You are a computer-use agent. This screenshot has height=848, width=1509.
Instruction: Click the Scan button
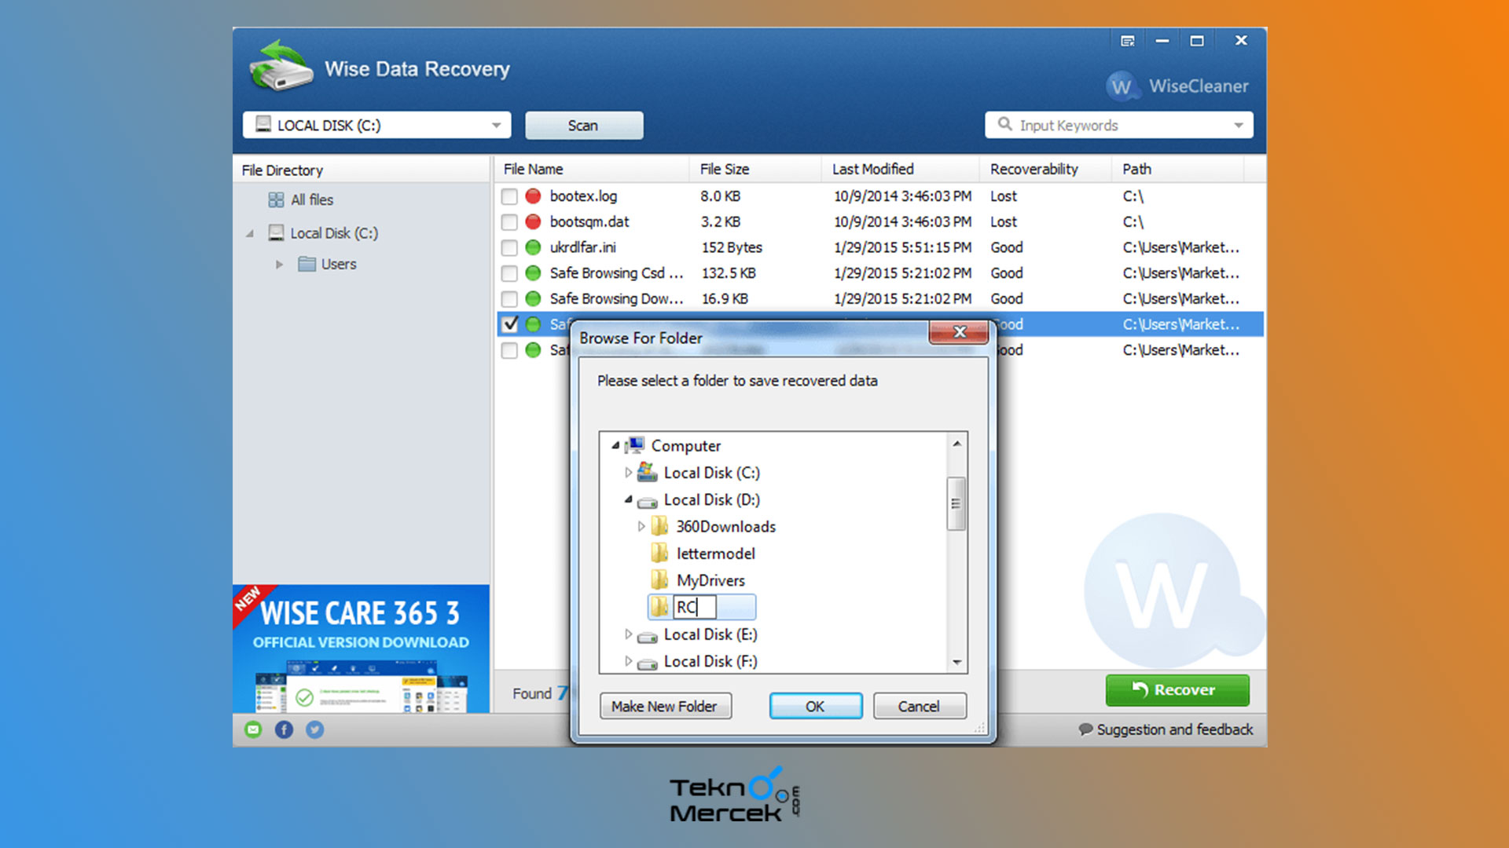pos(583,125)
